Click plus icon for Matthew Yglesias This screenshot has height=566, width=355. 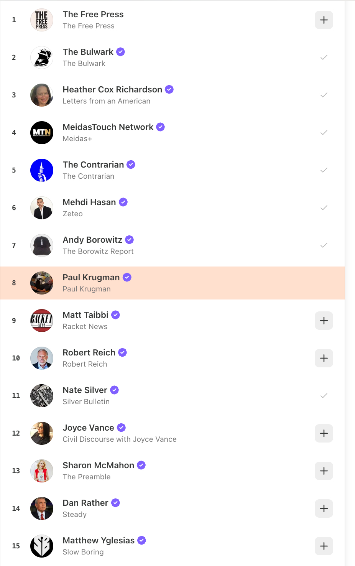(x=324, y=546)
